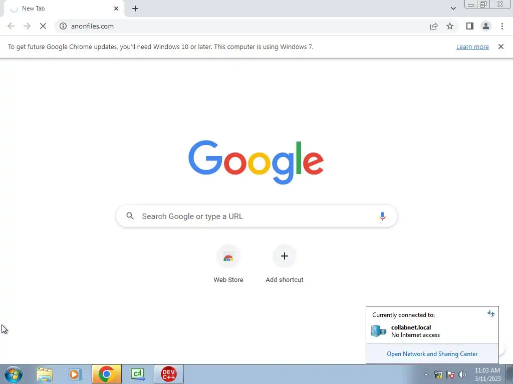View site information icon for anonfiles.com

click(x=63, y=26)
